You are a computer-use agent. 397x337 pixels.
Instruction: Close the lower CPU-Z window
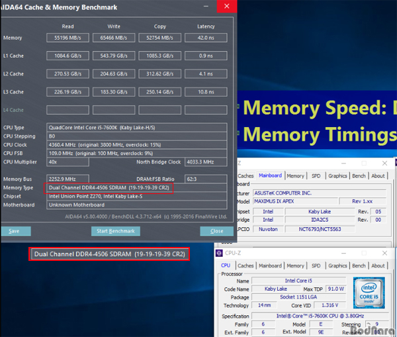(384, 253)
